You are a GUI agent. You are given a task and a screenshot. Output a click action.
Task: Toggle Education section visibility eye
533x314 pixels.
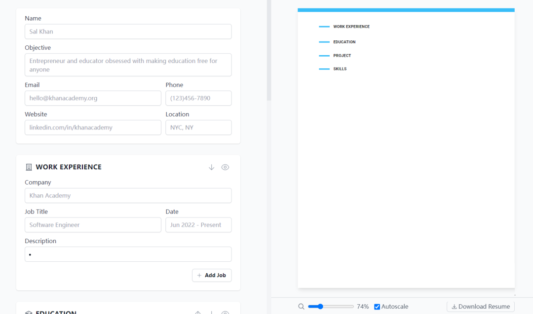click(x=225, y=313)
